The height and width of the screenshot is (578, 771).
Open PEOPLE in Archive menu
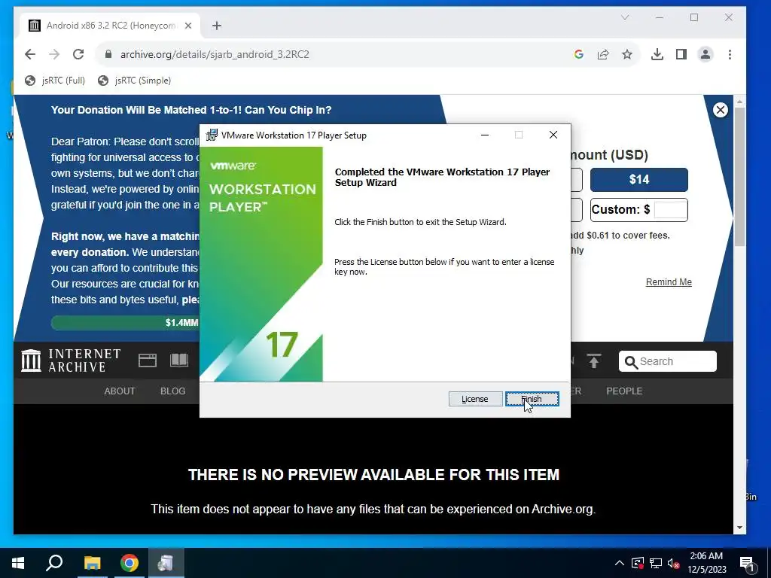tap(624, 391)
